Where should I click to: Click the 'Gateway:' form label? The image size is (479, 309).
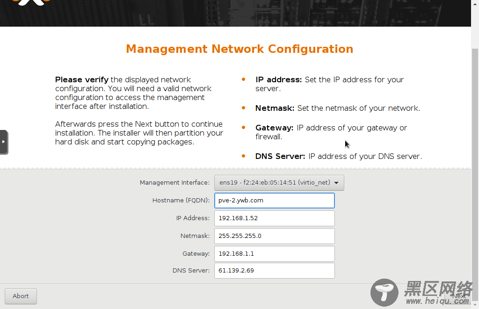tap(196, 254)
